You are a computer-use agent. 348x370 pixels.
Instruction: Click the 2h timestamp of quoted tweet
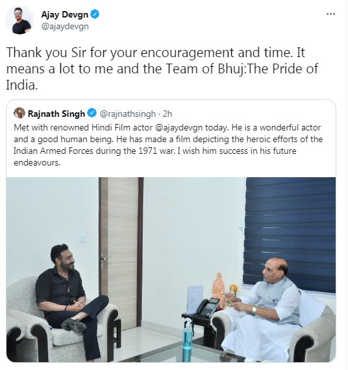168,114
